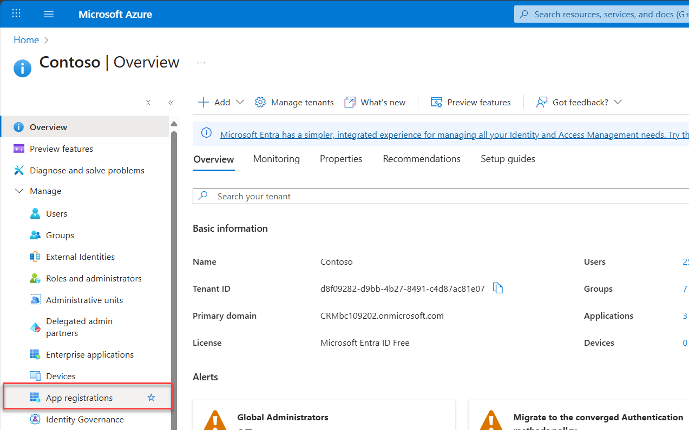The height and width of the screenshot is (430, 689).
Task: Open the Microsoft Entra banner link
Action: point(455,135)
